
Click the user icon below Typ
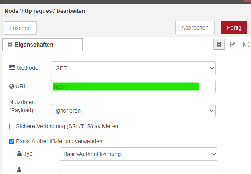[19, 170]
